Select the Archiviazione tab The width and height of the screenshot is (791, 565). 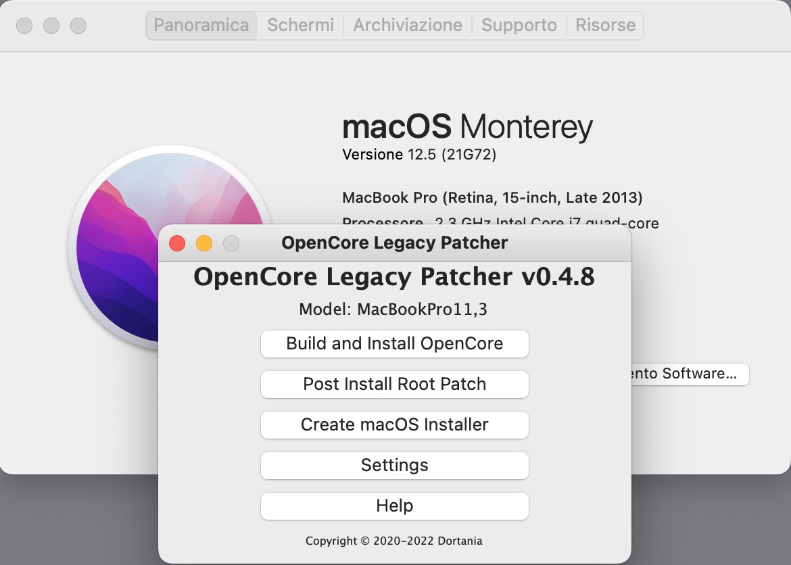tap(408, 26)
